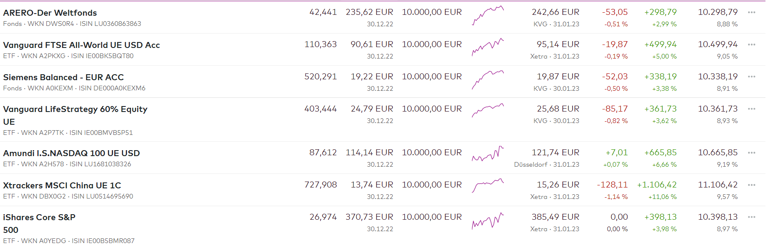Screen dimensions: 771x249
Task: Open more options for Amundi NASDAQ 100
Action: click(x=751, y=153)
